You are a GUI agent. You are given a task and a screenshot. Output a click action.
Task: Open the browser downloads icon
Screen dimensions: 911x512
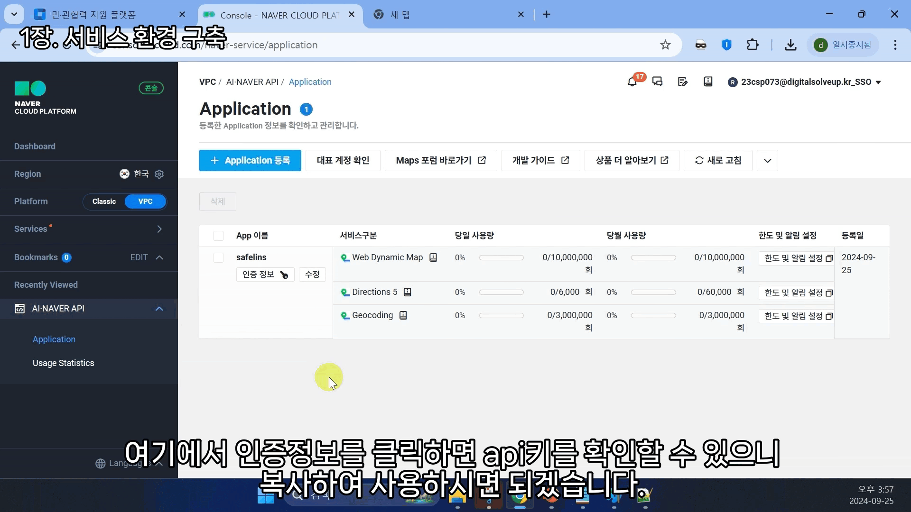click(790, 45)
